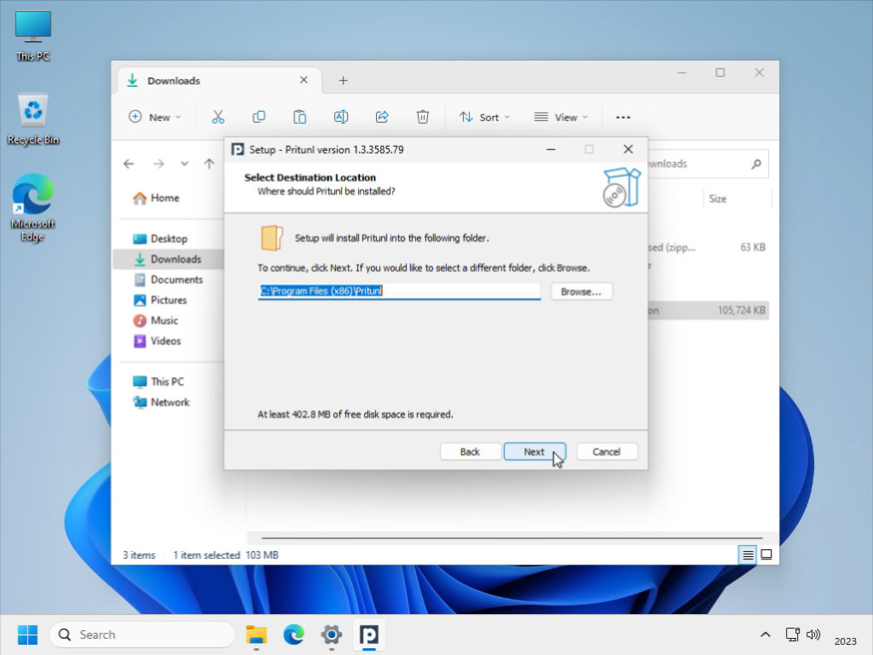Click the search magnifier in File Explorer
Viewport: 873px width, 655px height.
756,164
